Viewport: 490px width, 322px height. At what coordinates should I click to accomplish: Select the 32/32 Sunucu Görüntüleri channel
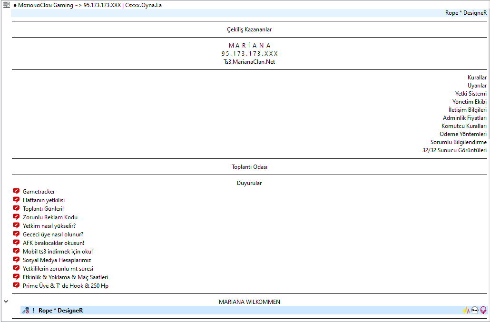click(x=454, y=150)
